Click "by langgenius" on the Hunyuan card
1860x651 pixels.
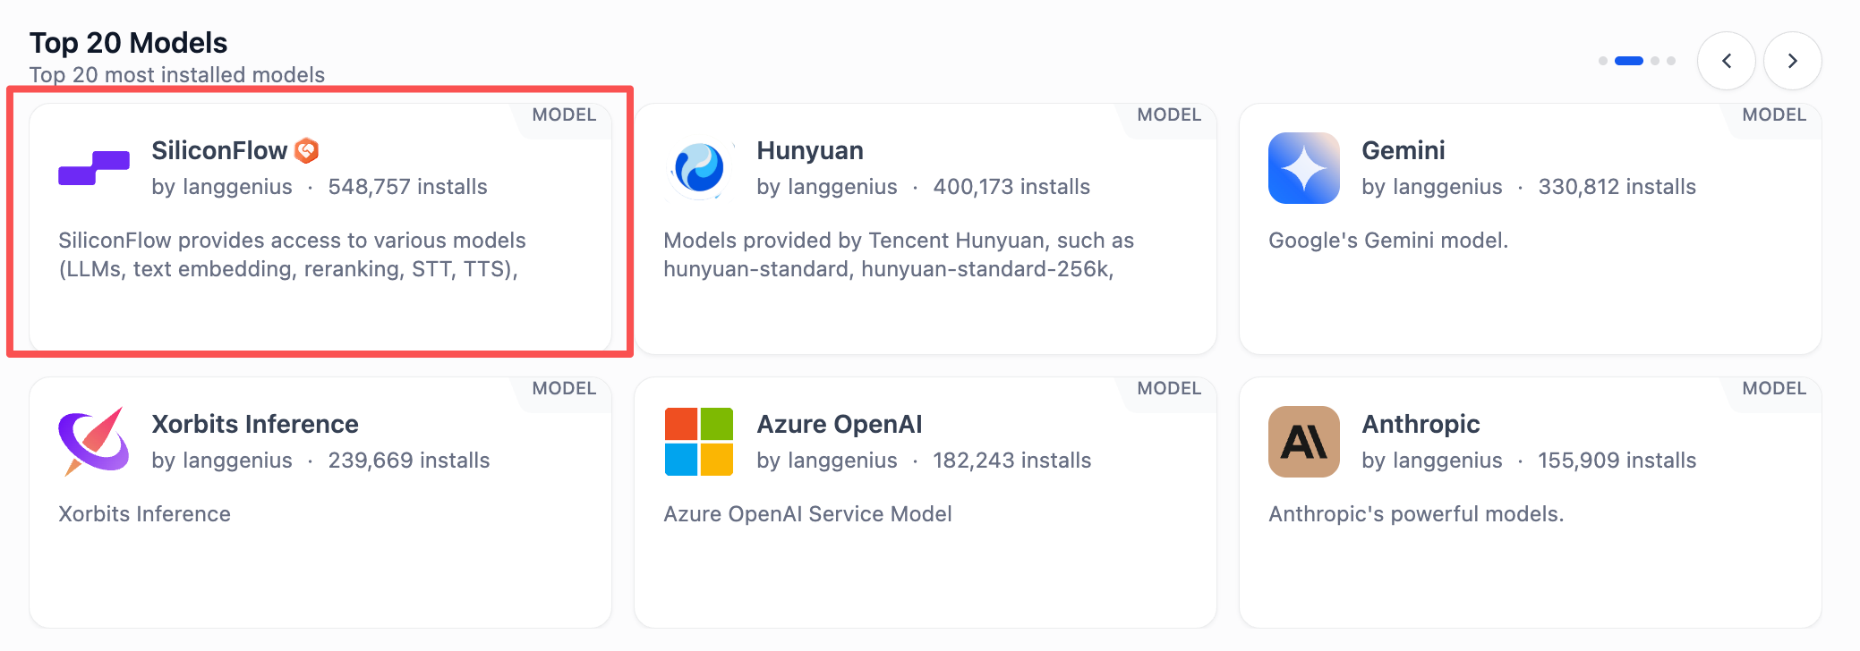coord(827,187)
